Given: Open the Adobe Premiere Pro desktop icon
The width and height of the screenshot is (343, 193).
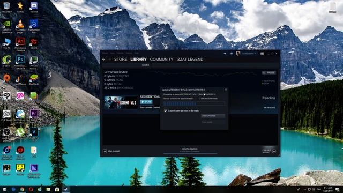Looking at the screenshot, I should [x=34, y=115].
